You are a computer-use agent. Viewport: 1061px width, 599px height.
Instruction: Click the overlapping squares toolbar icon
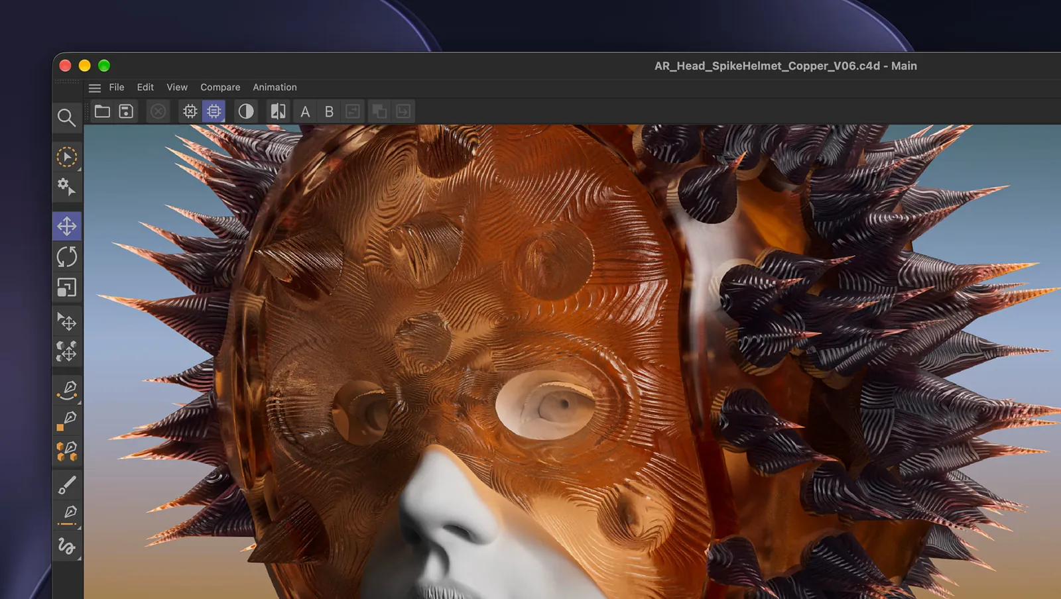(379, 111)
